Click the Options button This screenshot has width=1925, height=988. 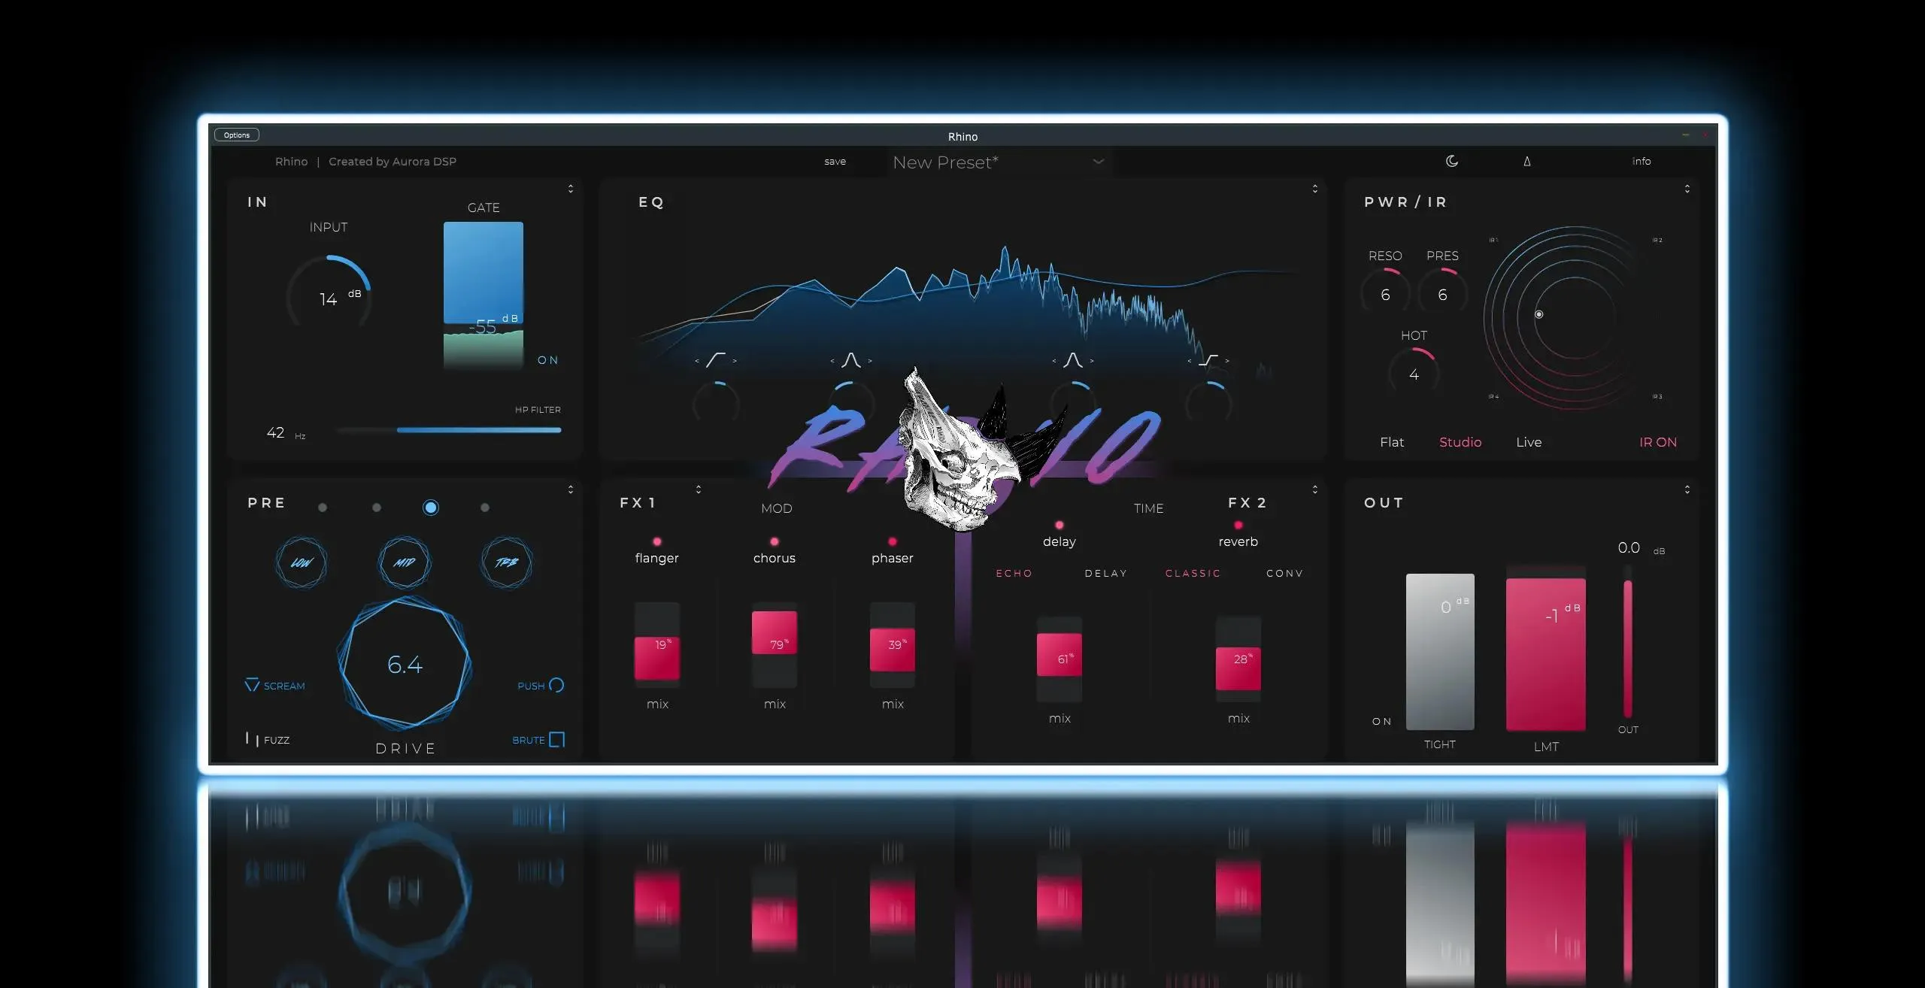237,135
